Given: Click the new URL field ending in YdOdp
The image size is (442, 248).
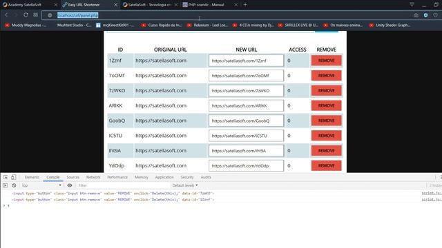Looking at the screenshot, I should point(246,166).
